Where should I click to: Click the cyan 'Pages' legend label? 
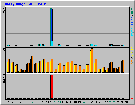(132, 32)
